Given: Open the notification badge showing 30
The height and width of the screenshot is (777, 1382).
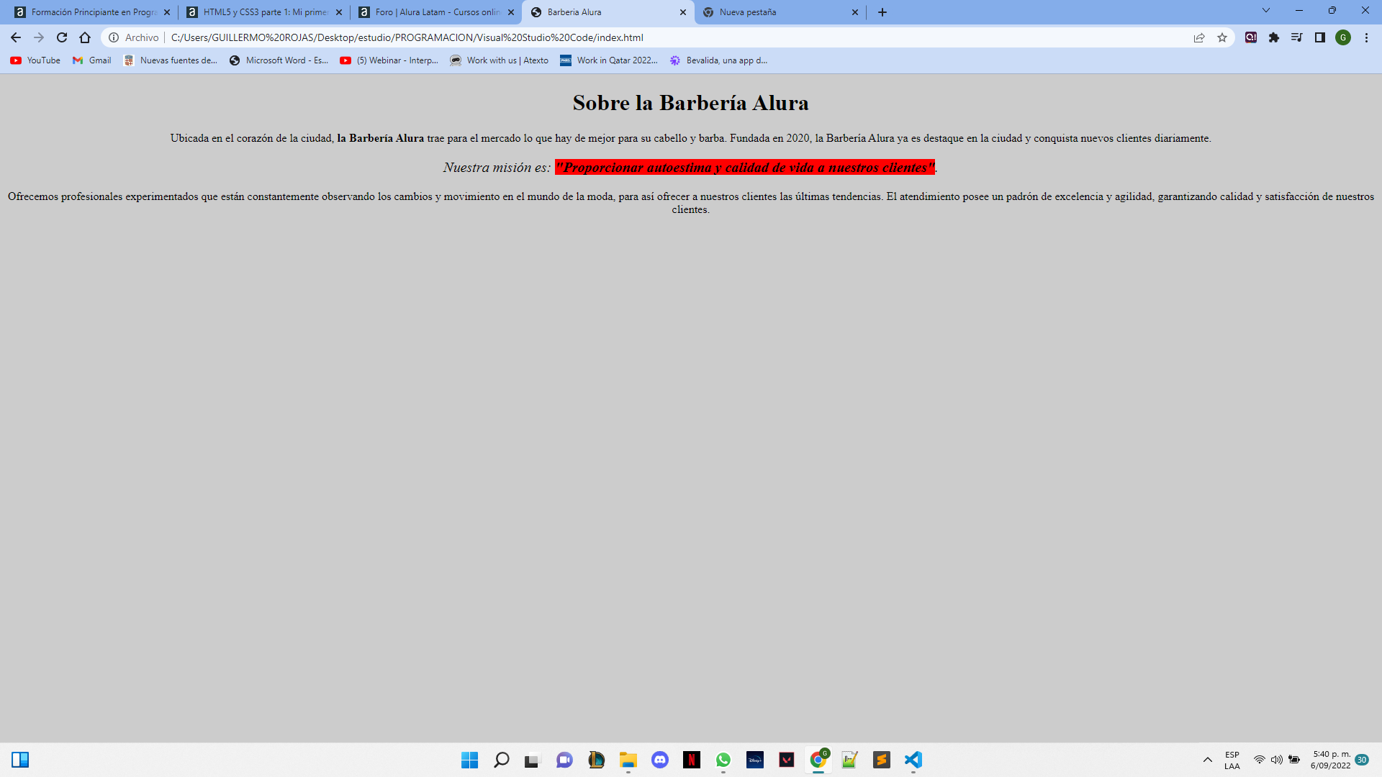Looking at the screenshot, I should 1362,760.
